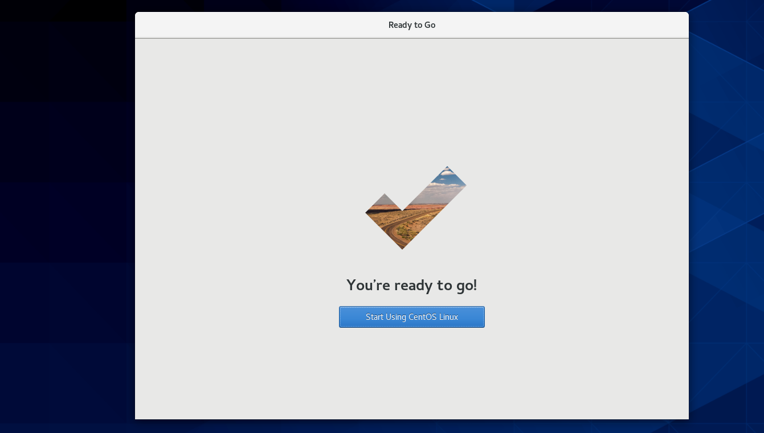Click the checkmark landscape image
Screen dimensions: 764x433
pyautogui.click(x=416, y=208)
